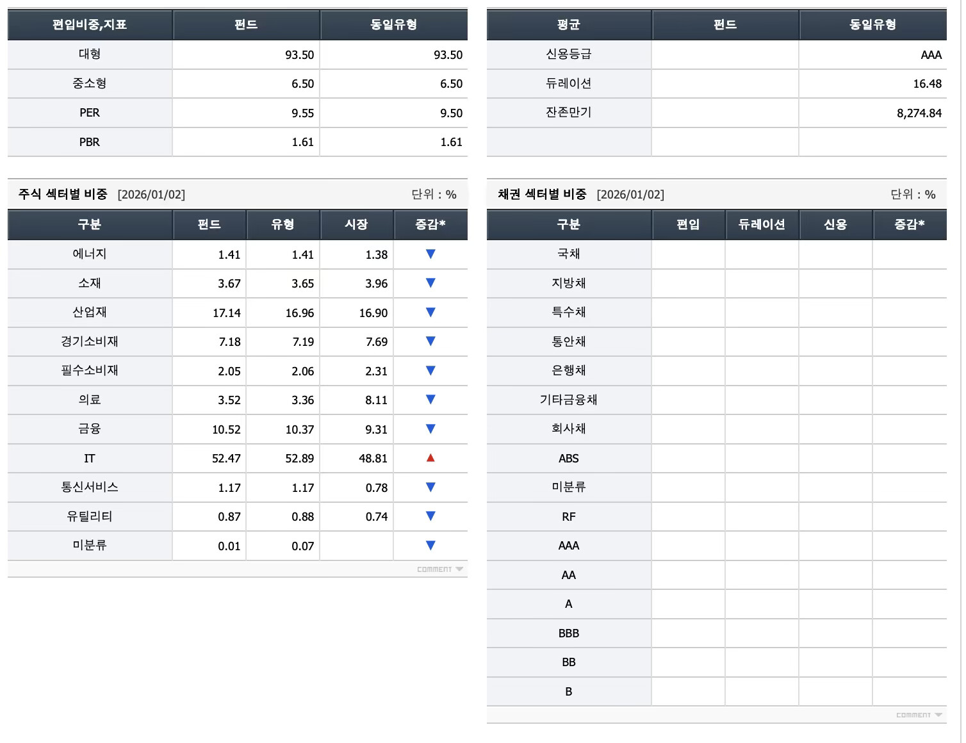This screenshot has height=743, width=966.
Task: Click the down arrow in 의료 row
Action: [x=430, y=400]
